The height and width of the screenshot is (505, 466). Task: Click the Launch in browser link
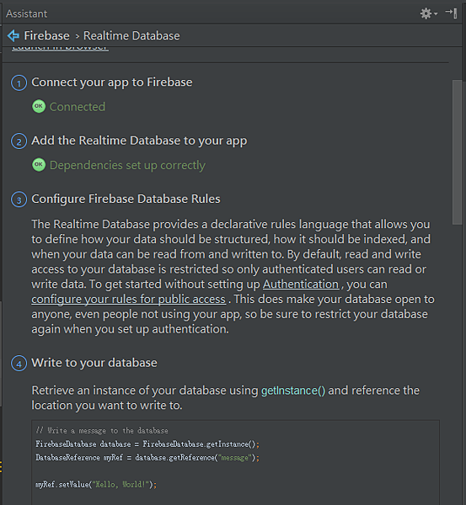tap(60, 49)
